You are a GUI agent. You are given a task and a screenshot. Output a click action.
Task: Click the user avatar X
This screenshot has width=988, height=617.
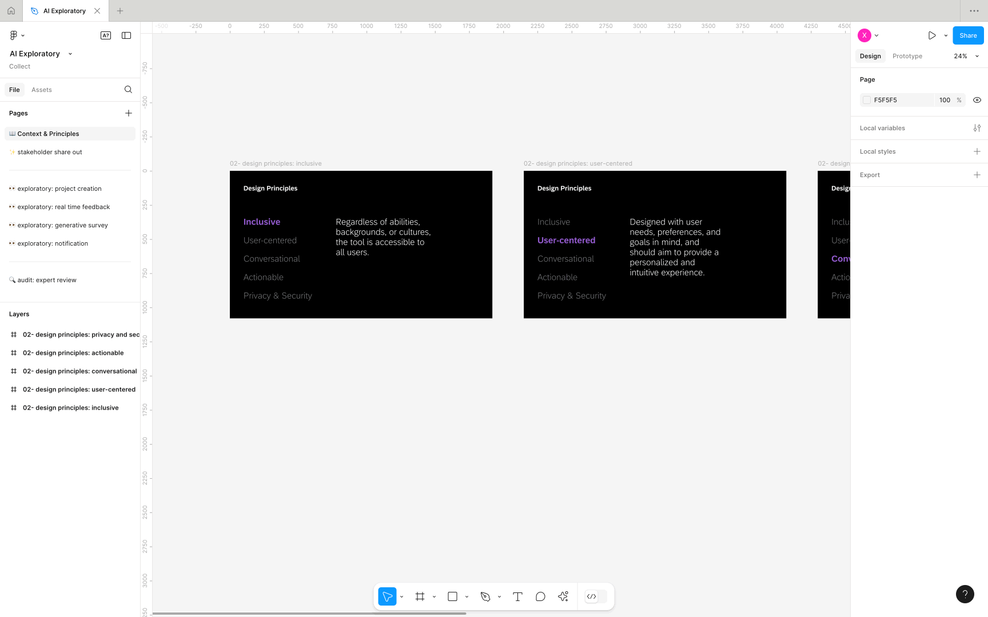click(x=865, y=35)
